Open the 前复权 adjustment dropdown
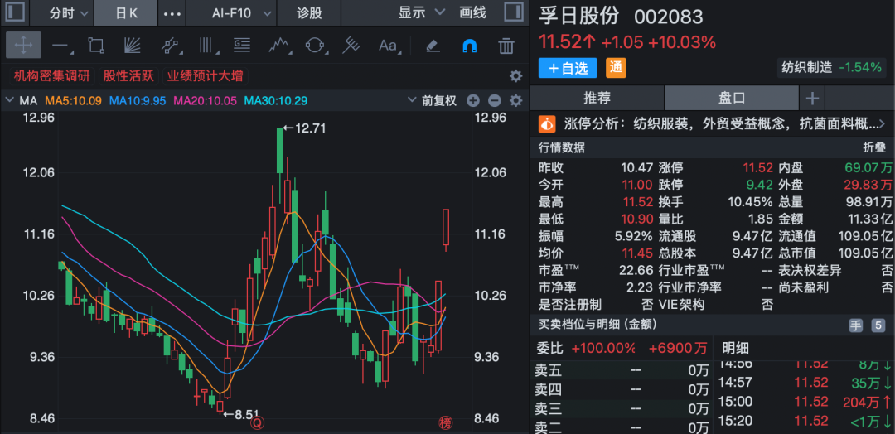The image size is (895, 434). [x=433, y=101]
